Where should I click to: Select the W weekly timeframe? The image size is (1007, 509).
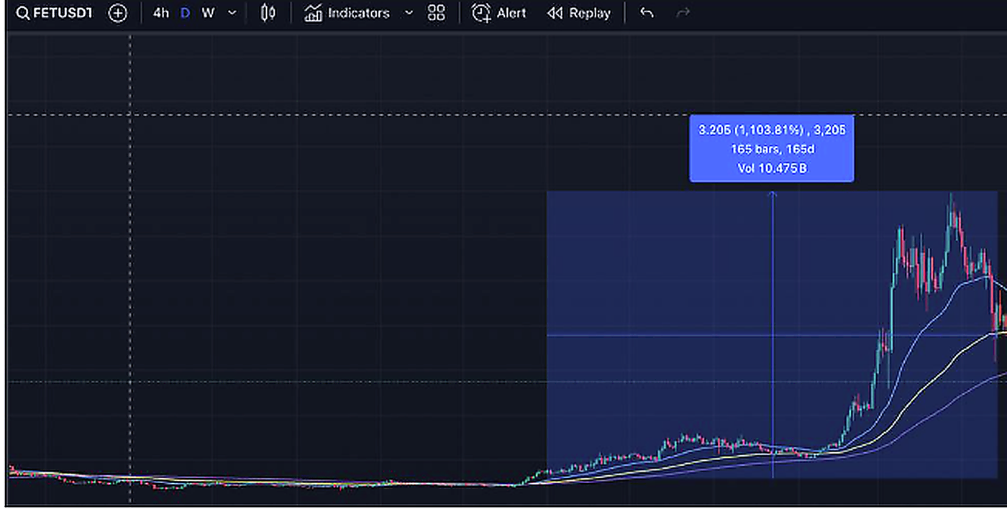tap(208, 13)
